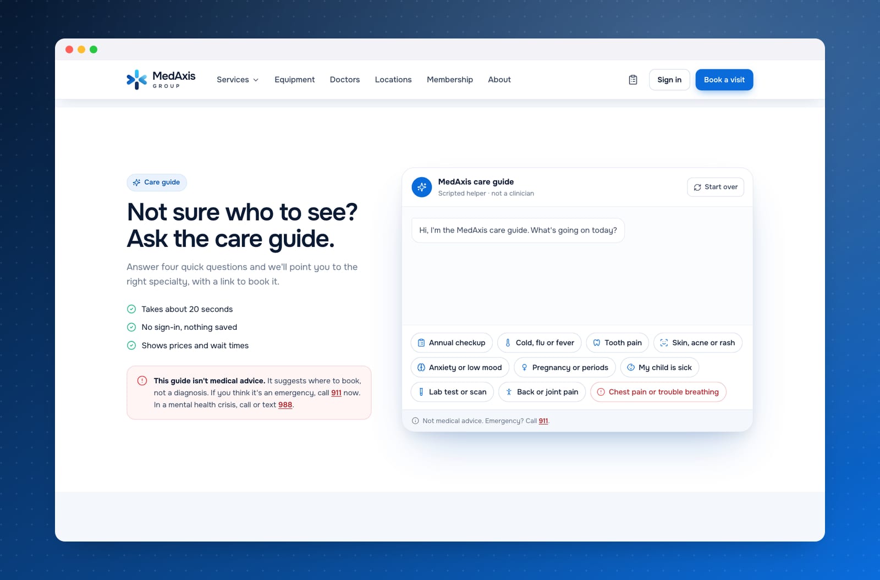Click the baby face icon on My child is sick
The image size is (880, 580).
click(x=631, y=368)
